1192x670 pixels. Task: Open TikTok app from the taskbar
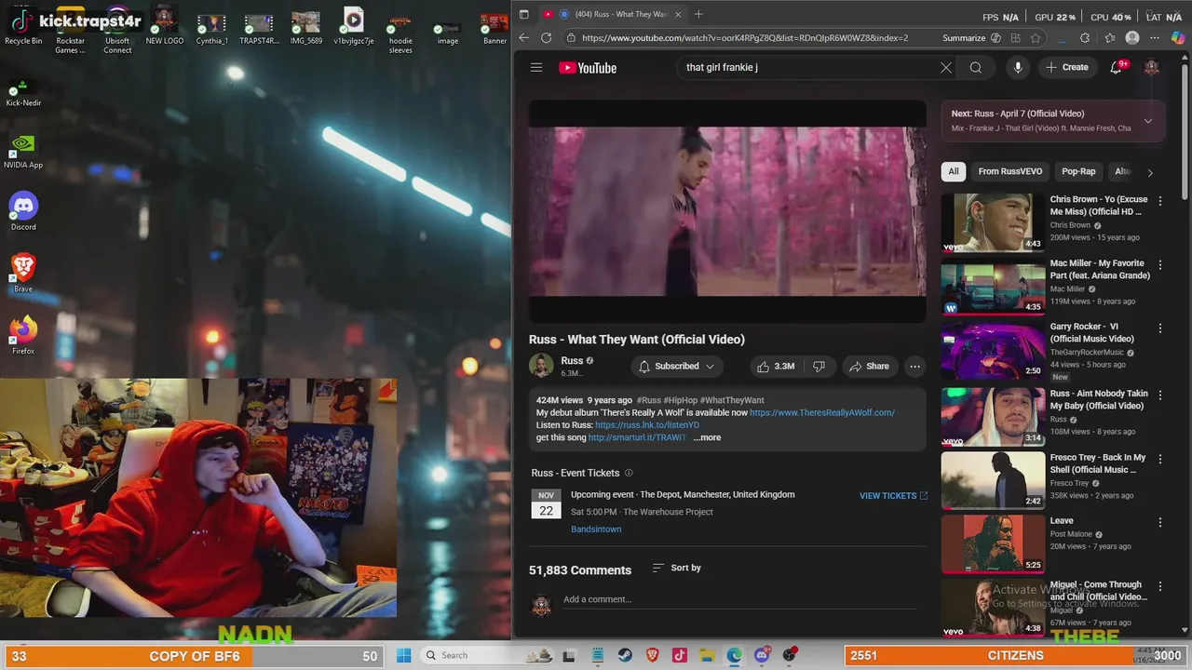[680, 655]
